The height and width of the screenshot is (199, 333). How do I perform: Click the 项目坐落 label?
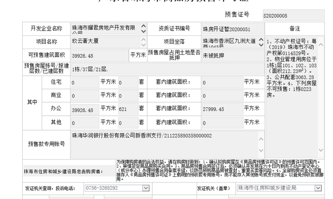pos(174,42)
